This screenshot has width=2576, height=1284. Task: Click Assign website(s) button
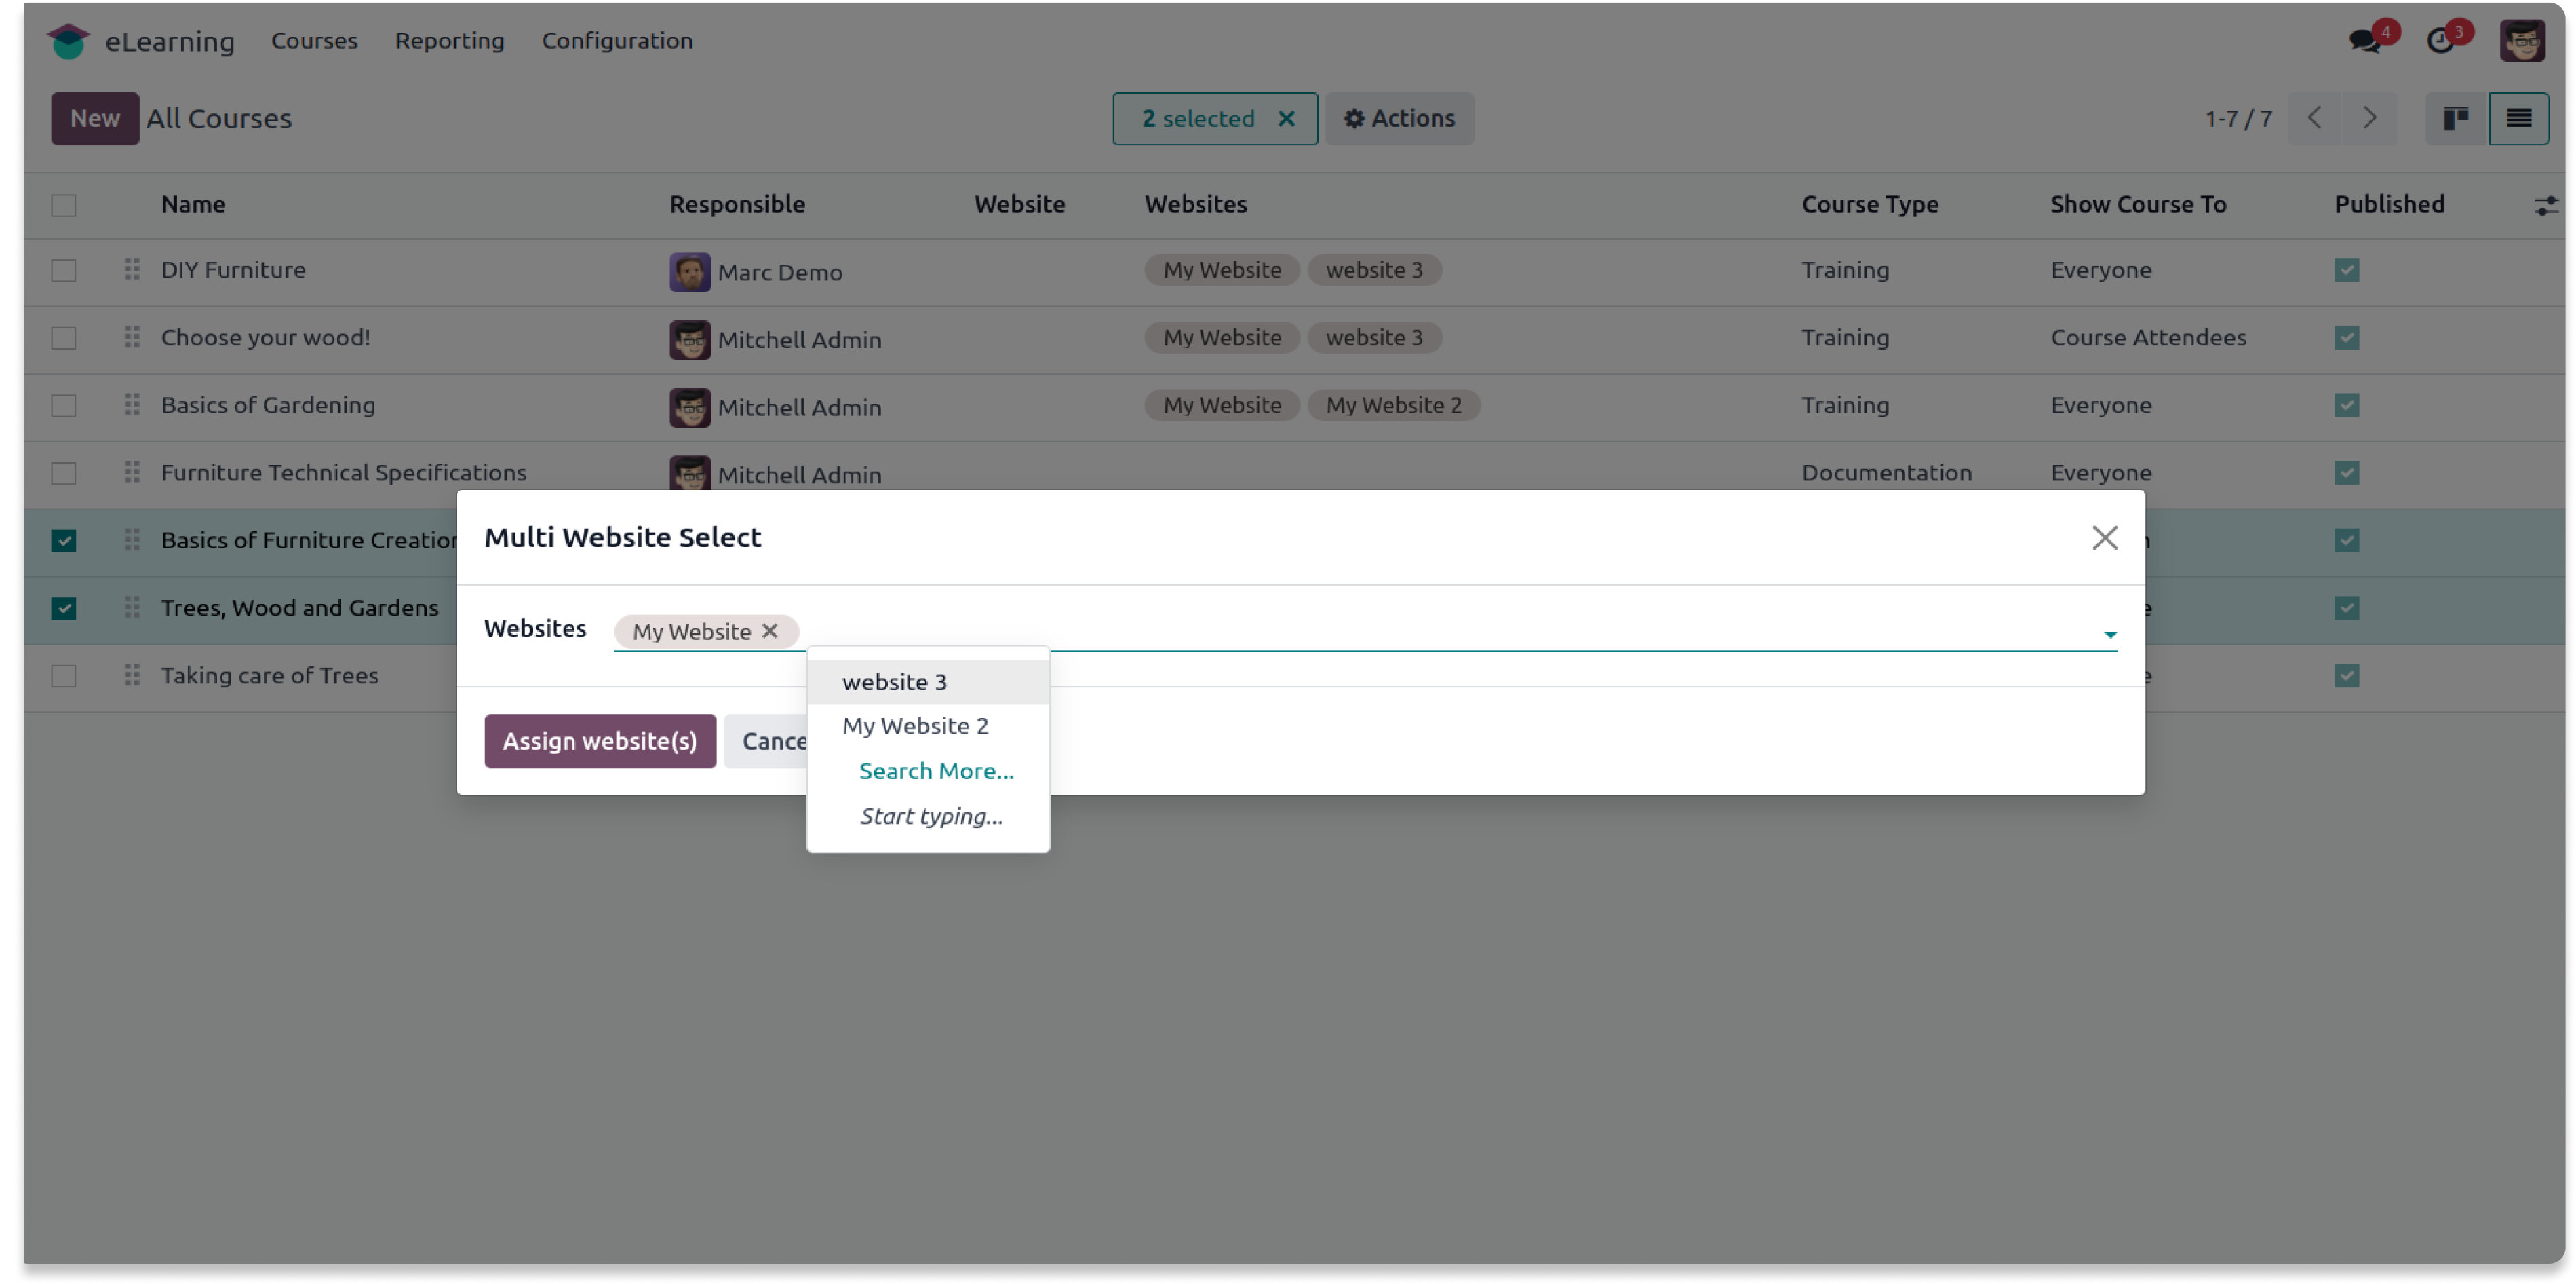(599, 740)
